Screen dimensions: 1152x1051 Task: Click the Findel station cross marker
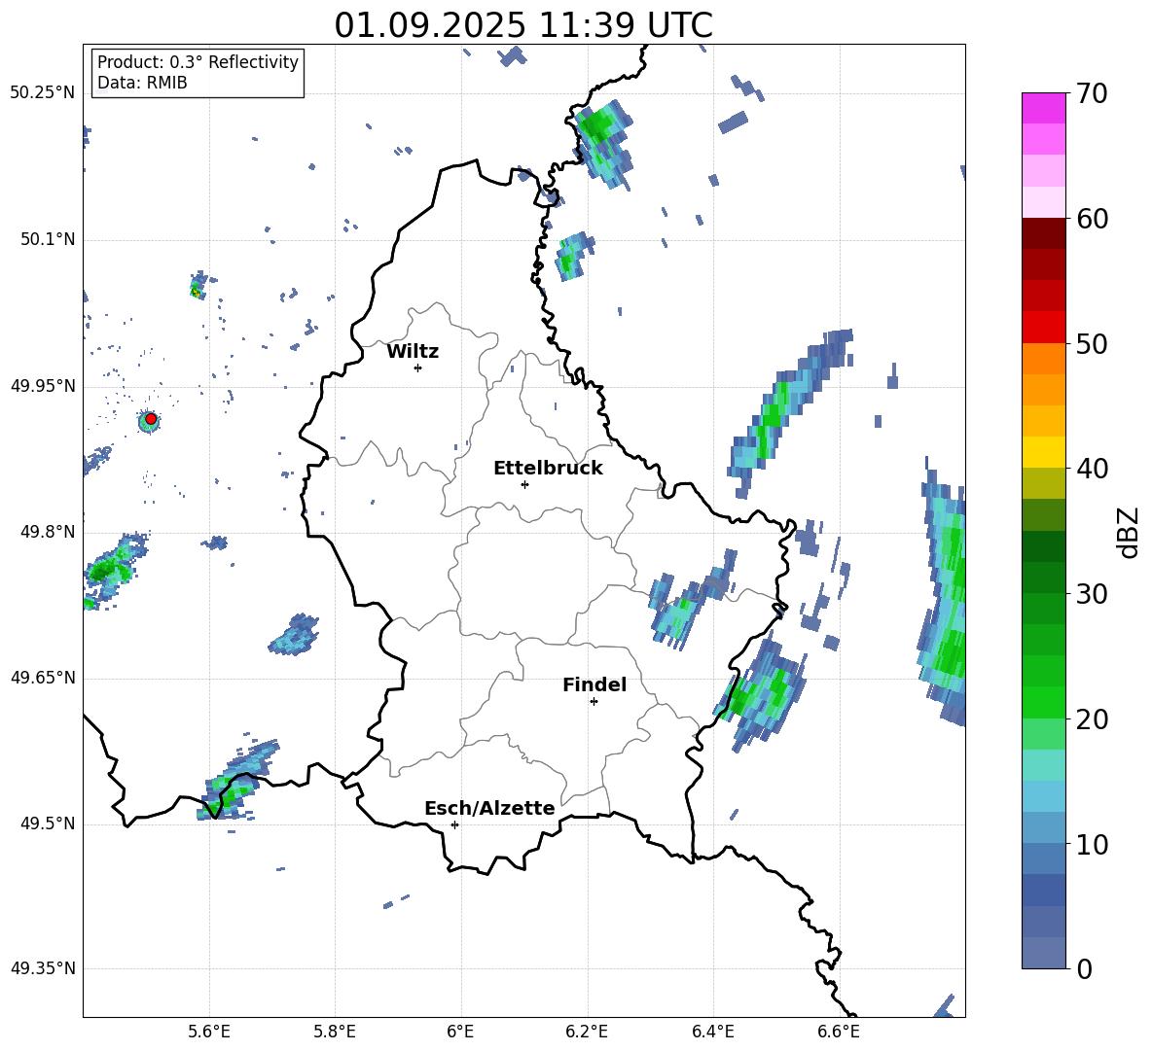pos(594,702)
